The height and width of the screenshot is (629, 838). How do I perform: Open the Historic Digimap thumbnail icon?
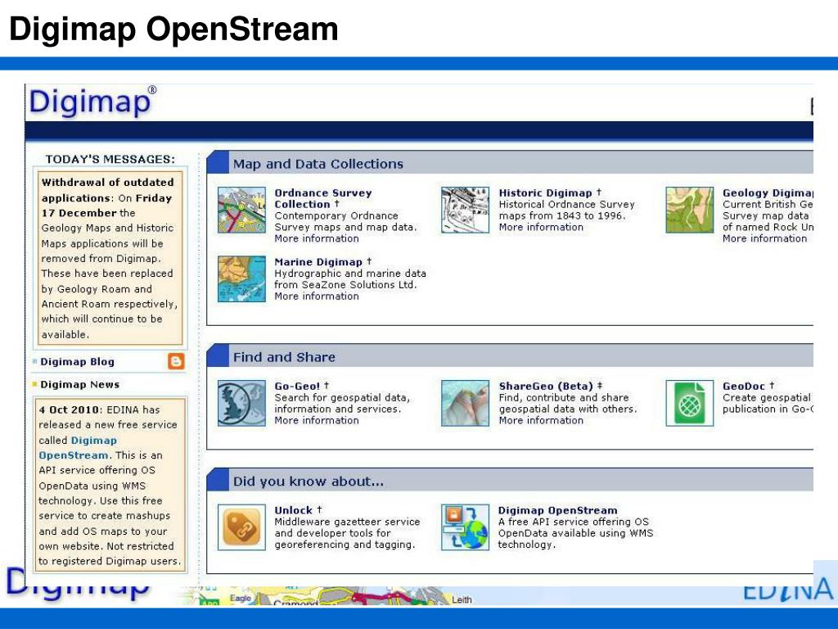(x=465, y=210)
